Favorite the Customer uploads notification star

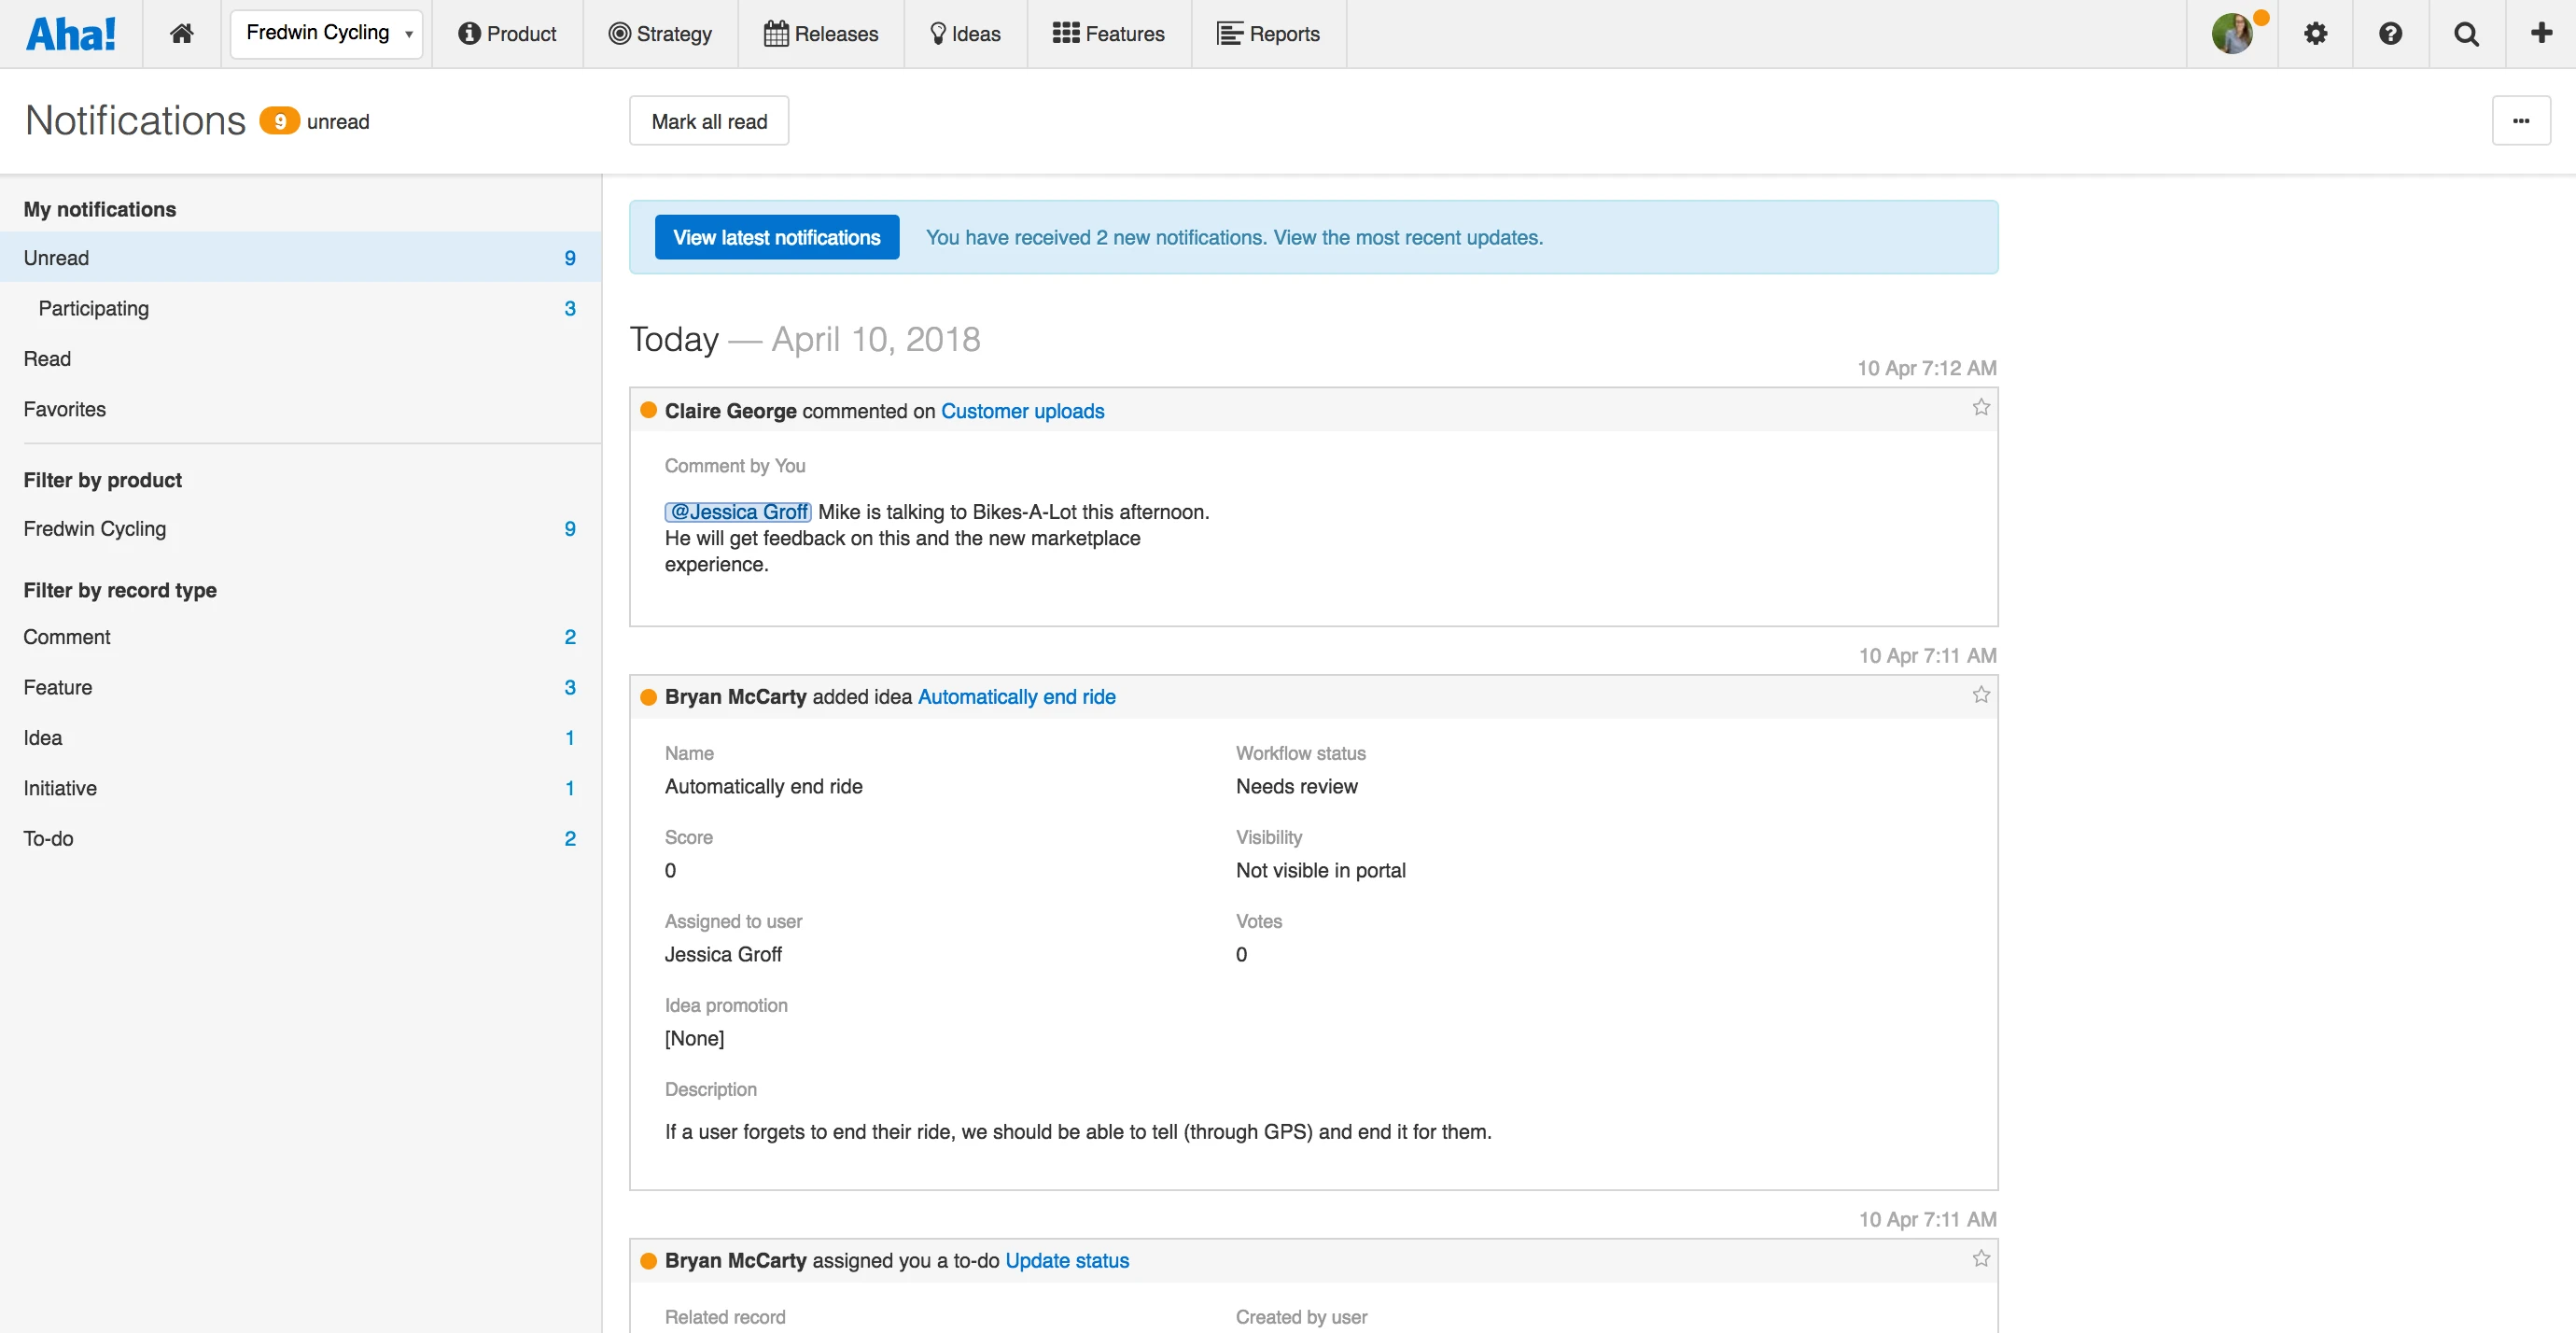(1980, 407)
